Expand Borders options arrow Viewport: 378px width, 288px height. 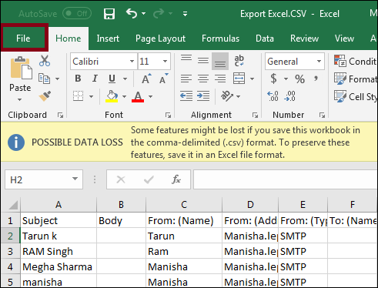[91, 96]
